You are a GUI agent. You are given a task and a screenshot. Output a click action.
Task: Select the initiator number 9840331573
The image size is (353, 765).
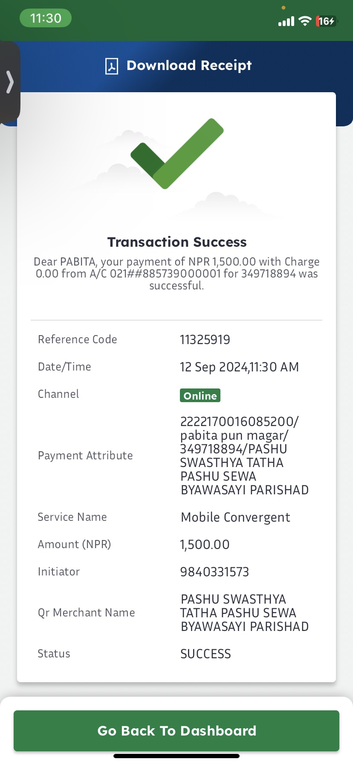click(214, 572)
